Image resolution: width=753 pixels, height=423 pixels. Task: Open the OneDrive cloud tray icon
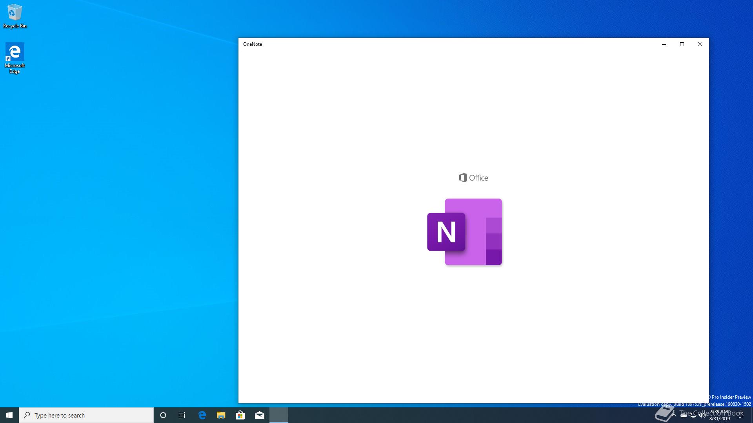[x=684, y=415]
